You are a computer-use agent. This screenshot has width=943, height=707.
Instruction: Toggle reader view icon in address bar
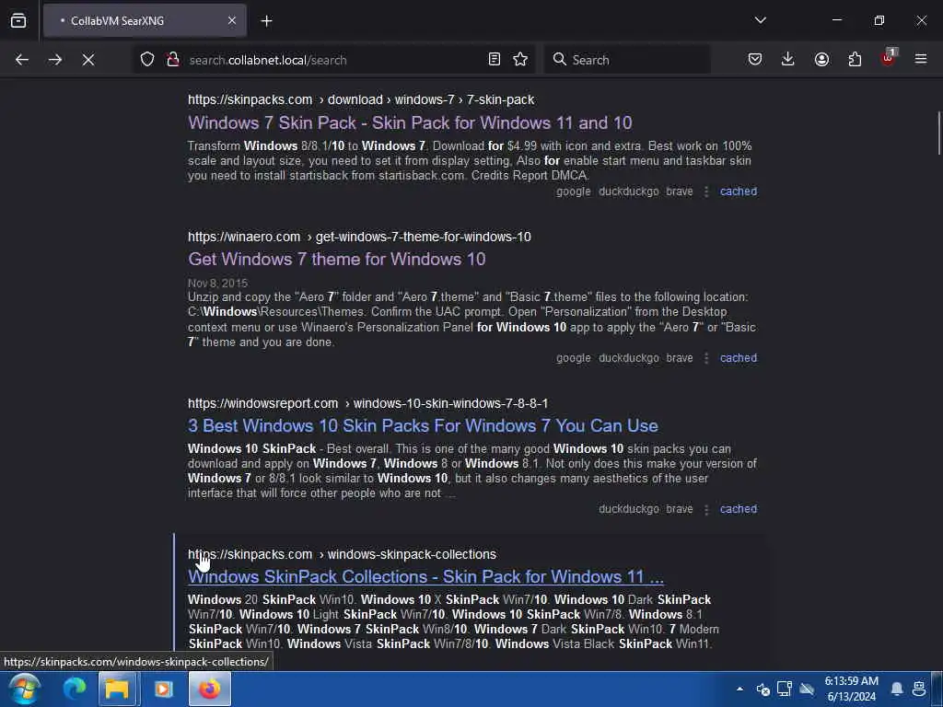[495, 60]
